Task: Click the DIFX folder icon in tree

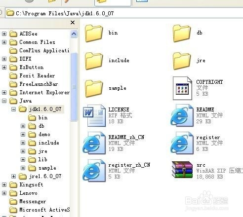Action: coord(13,59)
